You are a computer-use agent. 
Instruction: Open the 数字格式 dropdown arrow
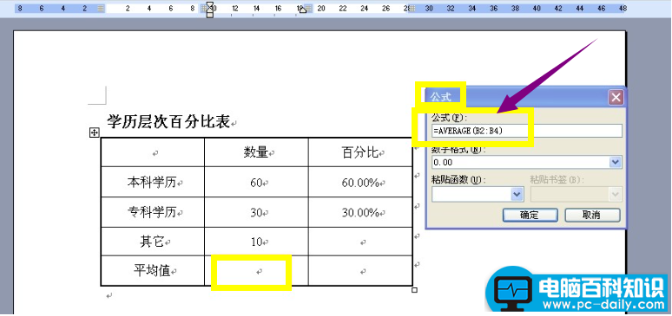click(616, 162)
